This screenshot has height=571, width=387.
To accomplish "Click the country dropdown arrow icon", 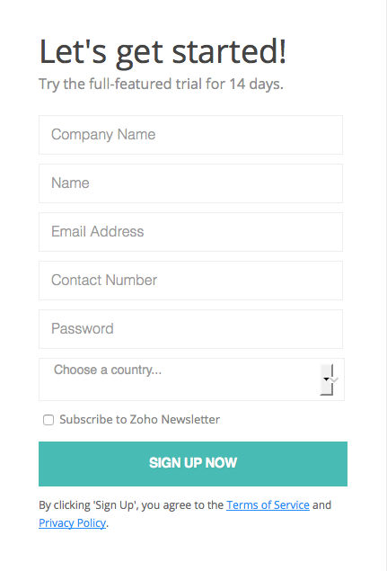I will coord(327,379).
